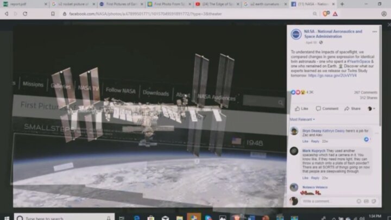Like Mark Kupcych's comment
This screenshot has width=391, height=220.
coord(305,178)
